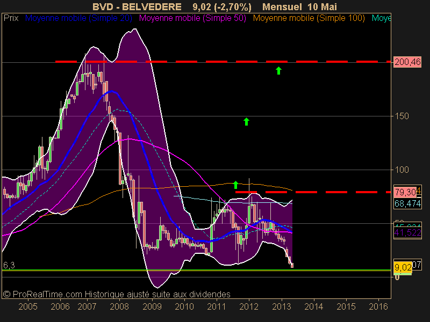Click the green arrow above the 79,30 dashed line
Viewport: 430px width, 322px height.
tap(235, 185)
